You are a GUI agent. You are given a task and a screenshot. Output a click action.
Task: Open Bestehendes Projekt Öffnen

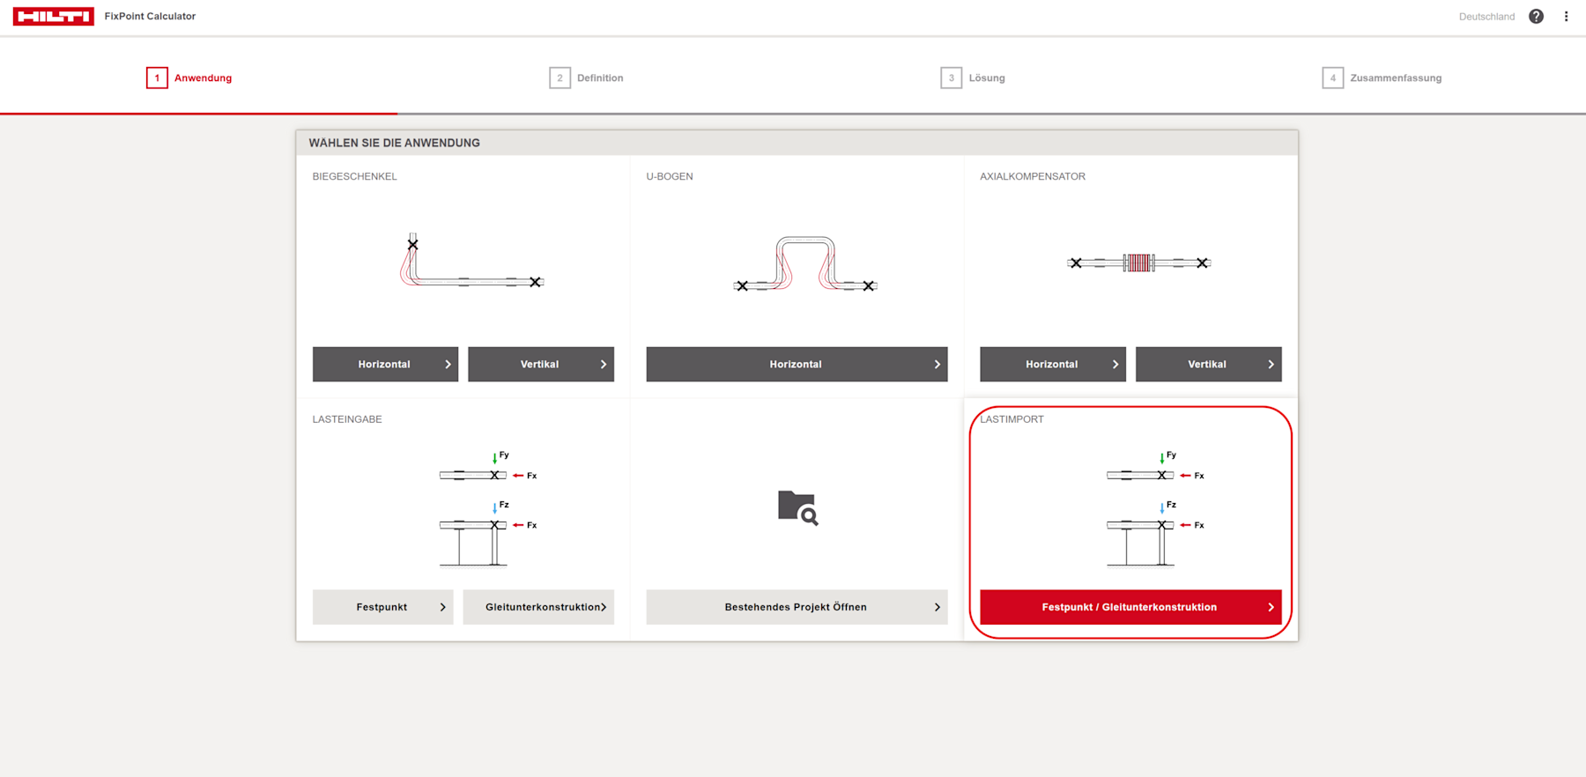pos(797,607)
